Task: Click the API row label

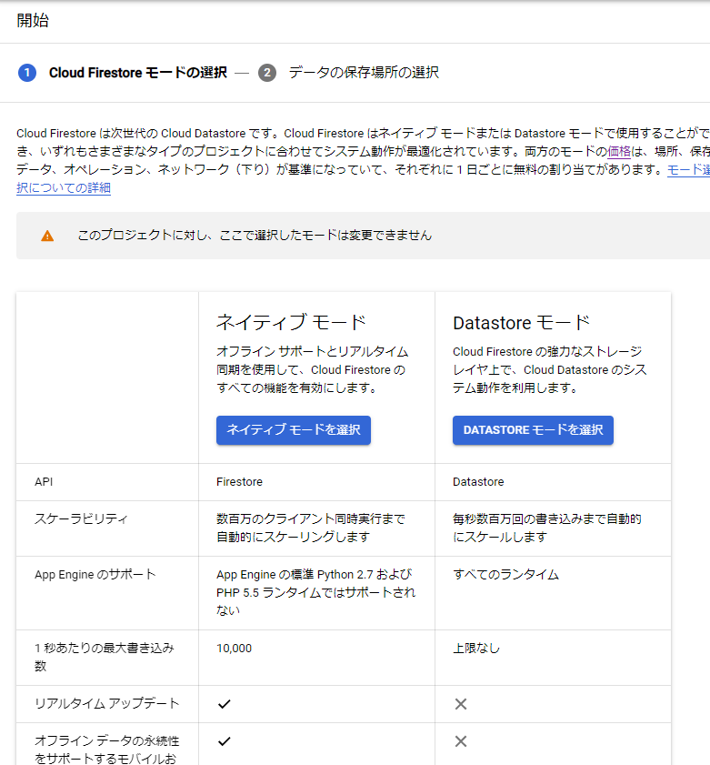Action: click(x=44, y=482)
